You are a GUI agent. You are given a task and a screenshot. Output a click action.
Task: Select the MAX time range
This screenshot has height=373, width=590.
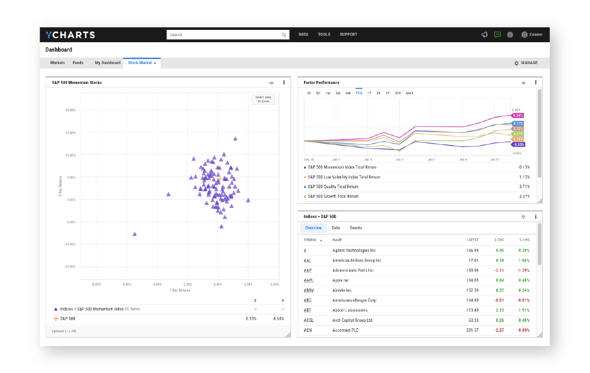tap(410, 93)
